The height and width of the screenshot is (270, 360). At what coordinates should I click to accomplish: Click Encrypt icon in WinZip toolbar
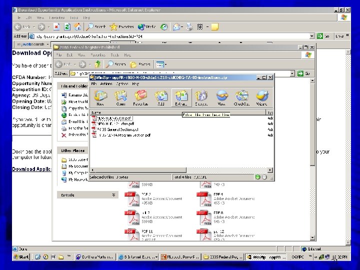[201, 97]
